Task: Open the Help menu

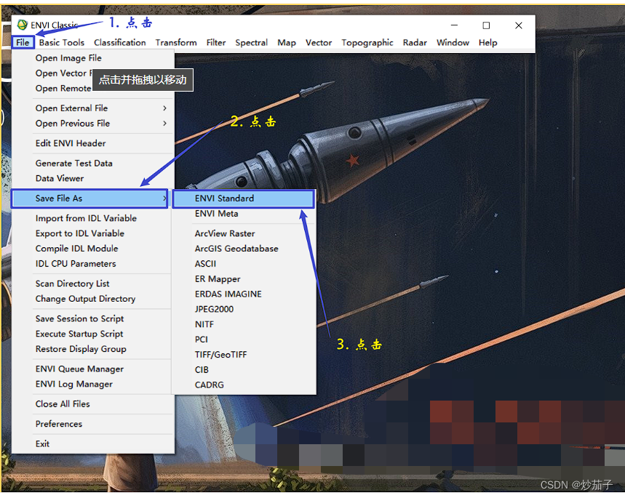Action: pyautogui.click(x=488, y=43)
